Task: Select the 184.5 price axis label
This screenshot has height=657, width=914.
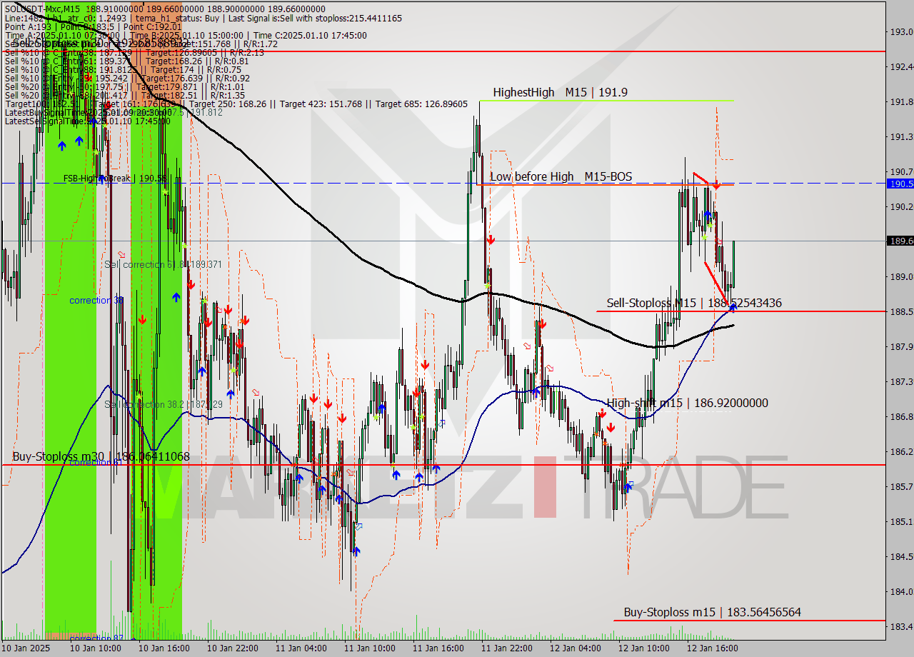Action: (x=901, y=556)
